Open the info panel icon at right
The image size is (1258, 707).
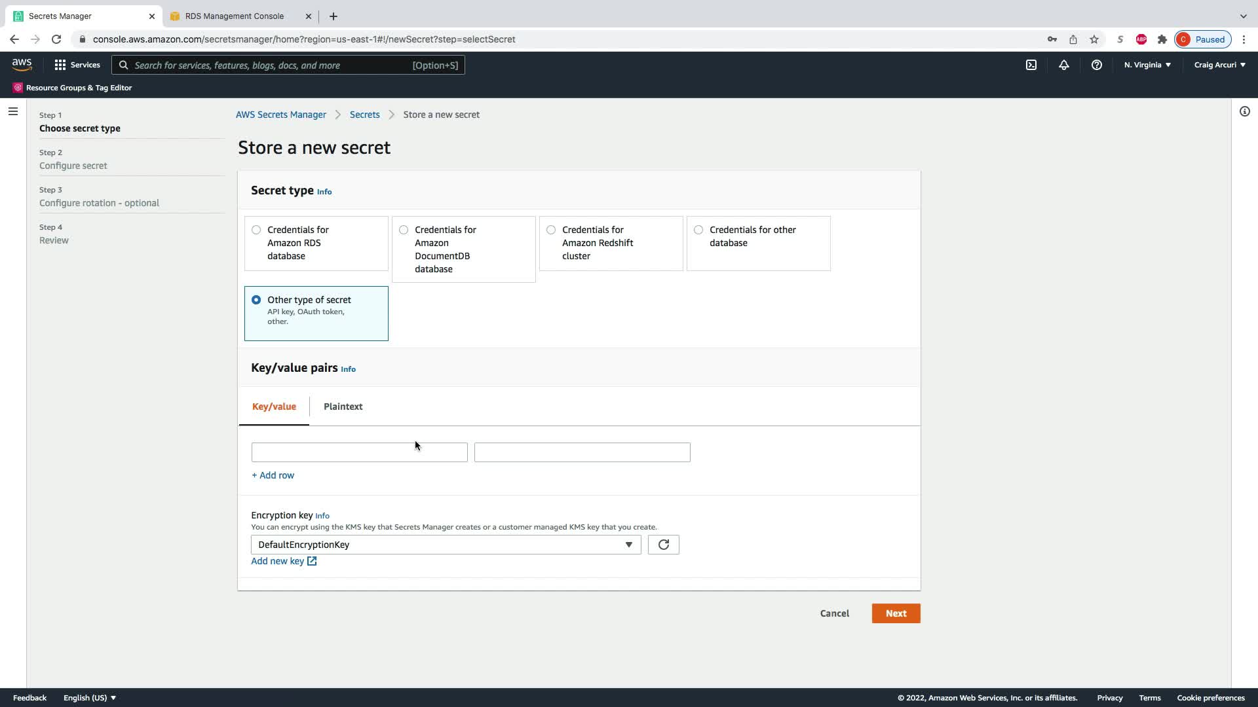(1244, 111)
